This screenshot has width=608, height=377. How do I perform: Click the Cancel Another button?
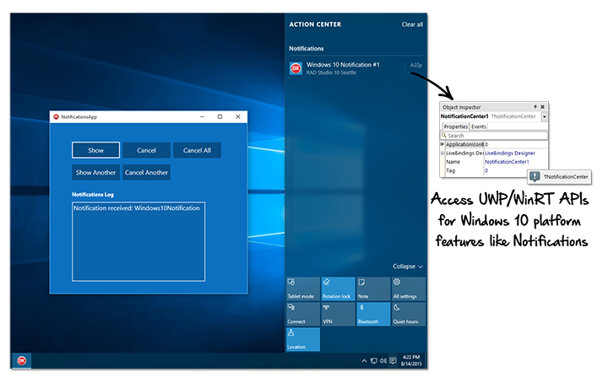[146, 172]
